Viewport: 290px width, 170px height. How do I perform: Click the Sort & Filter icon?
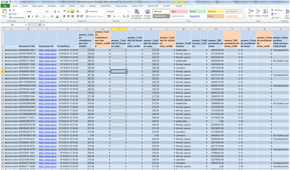288,12
